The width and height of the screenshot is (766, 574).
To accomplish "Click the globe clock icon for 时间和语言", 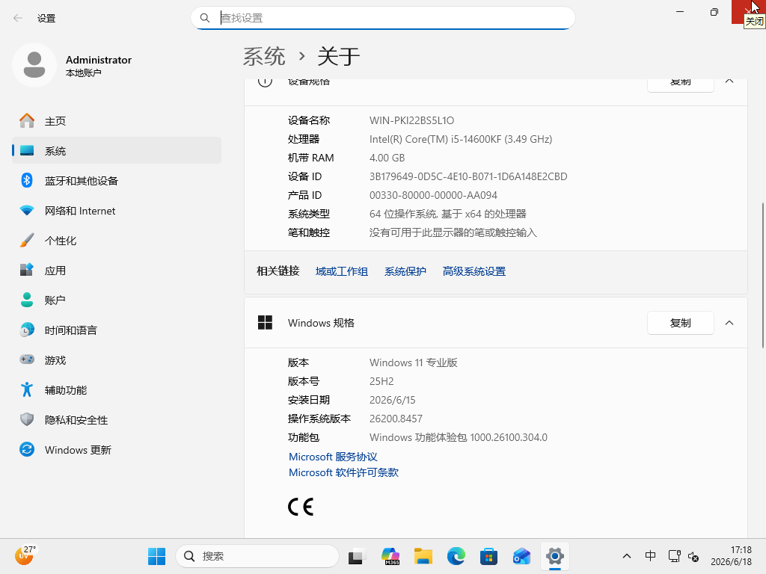I will click(27, 330).
